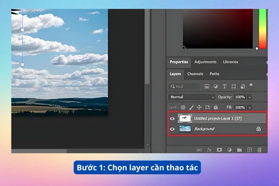
Task: Prevent artboard auto-nesting lock icon
Action: (x=208, y=107)
